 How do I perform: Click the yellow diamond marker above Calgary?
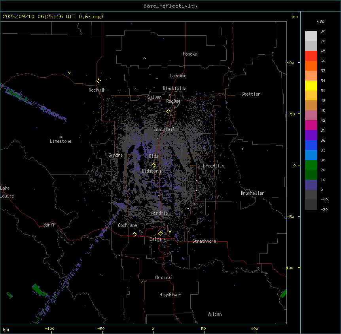(160, 234)
